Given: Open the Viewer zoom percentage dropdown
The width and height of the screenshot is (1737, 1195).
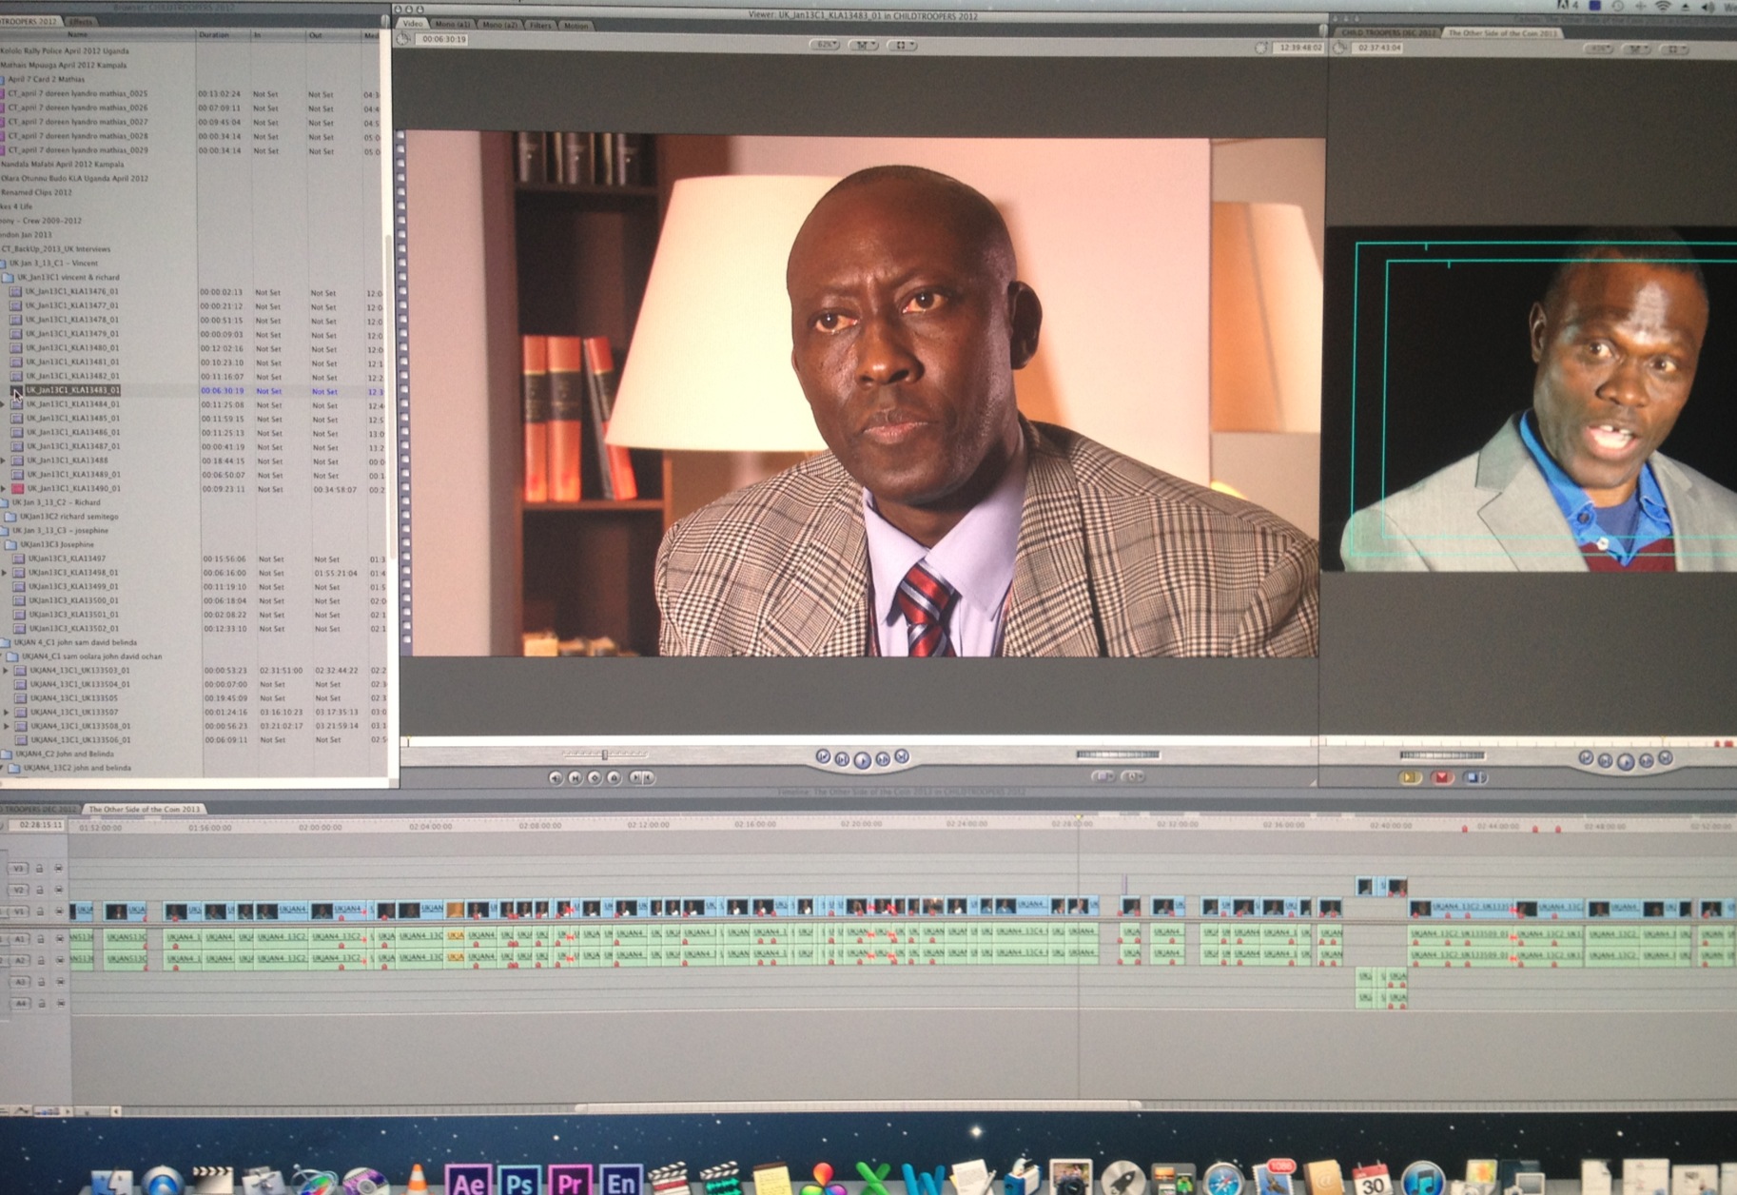Looking at the screenshot, I should tap(824, 45).
